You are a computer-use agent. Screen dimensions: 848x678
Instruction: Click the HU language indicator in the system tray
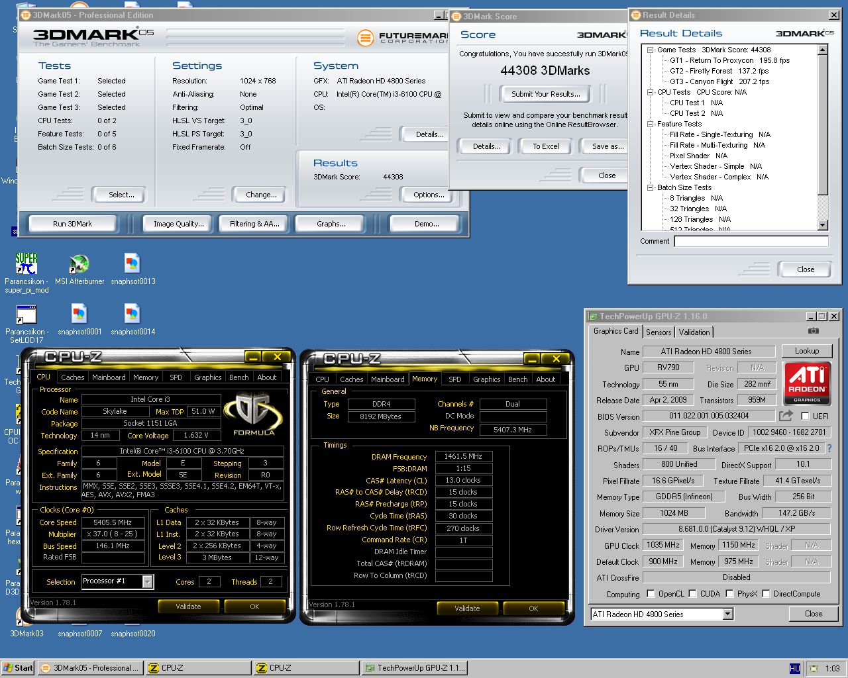[795, 669]
